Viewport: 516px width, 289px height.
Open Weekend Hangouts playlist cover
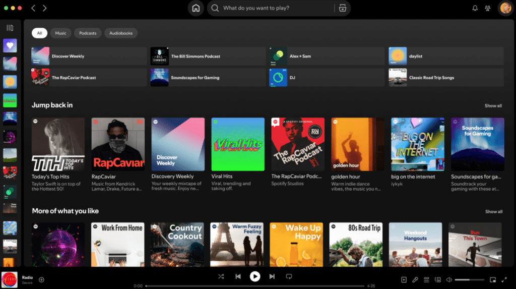click(x=416, y=245)
